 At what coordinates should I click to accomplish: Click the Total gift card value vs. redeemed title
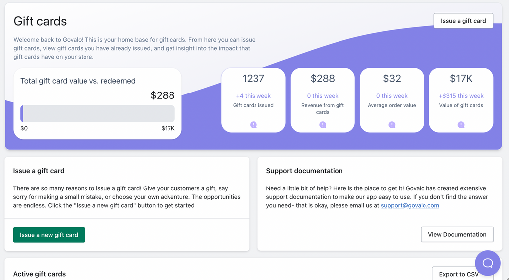[x=78, y=81]
